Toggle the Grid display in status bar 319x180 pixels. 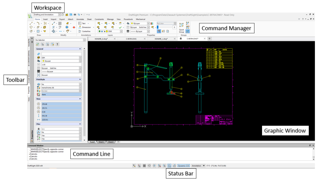tap(144, 166)
